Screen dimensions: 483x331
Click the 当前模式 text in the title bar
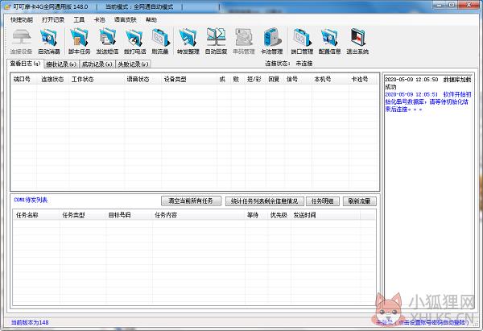139,6
